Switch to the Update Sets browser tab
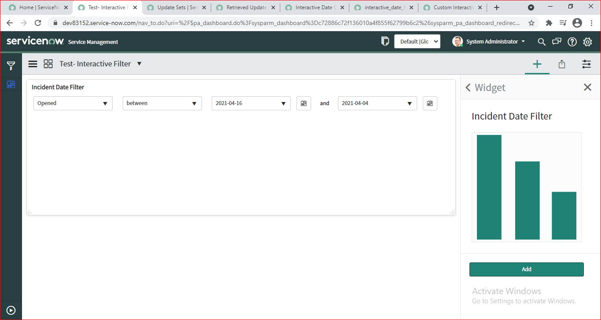The height and width of the screenshot is (320, 601). click(174, 7)
